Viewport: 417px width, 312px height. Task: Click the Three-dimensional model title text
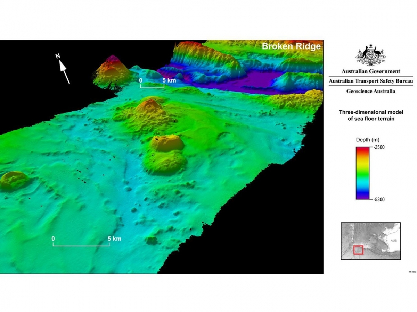point(370,115)
